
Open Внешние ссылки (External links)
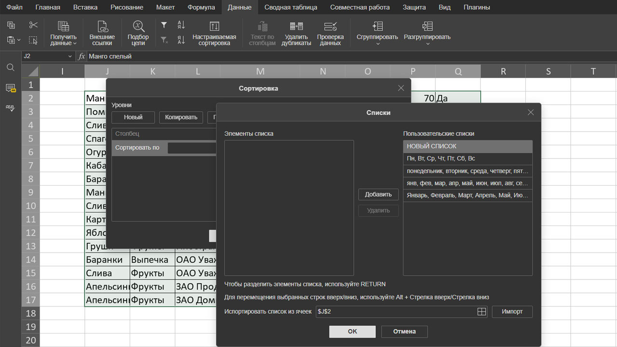point(102,34)
